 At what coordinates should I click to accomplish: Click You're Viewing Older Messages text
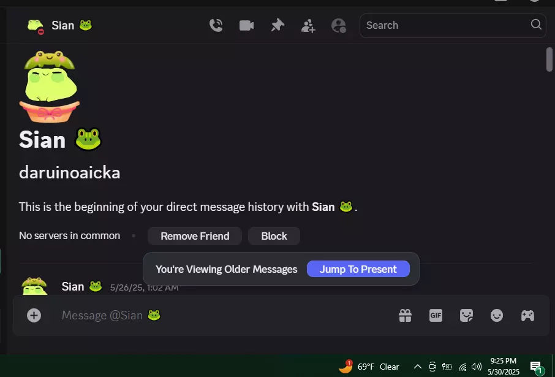(227, 269)
